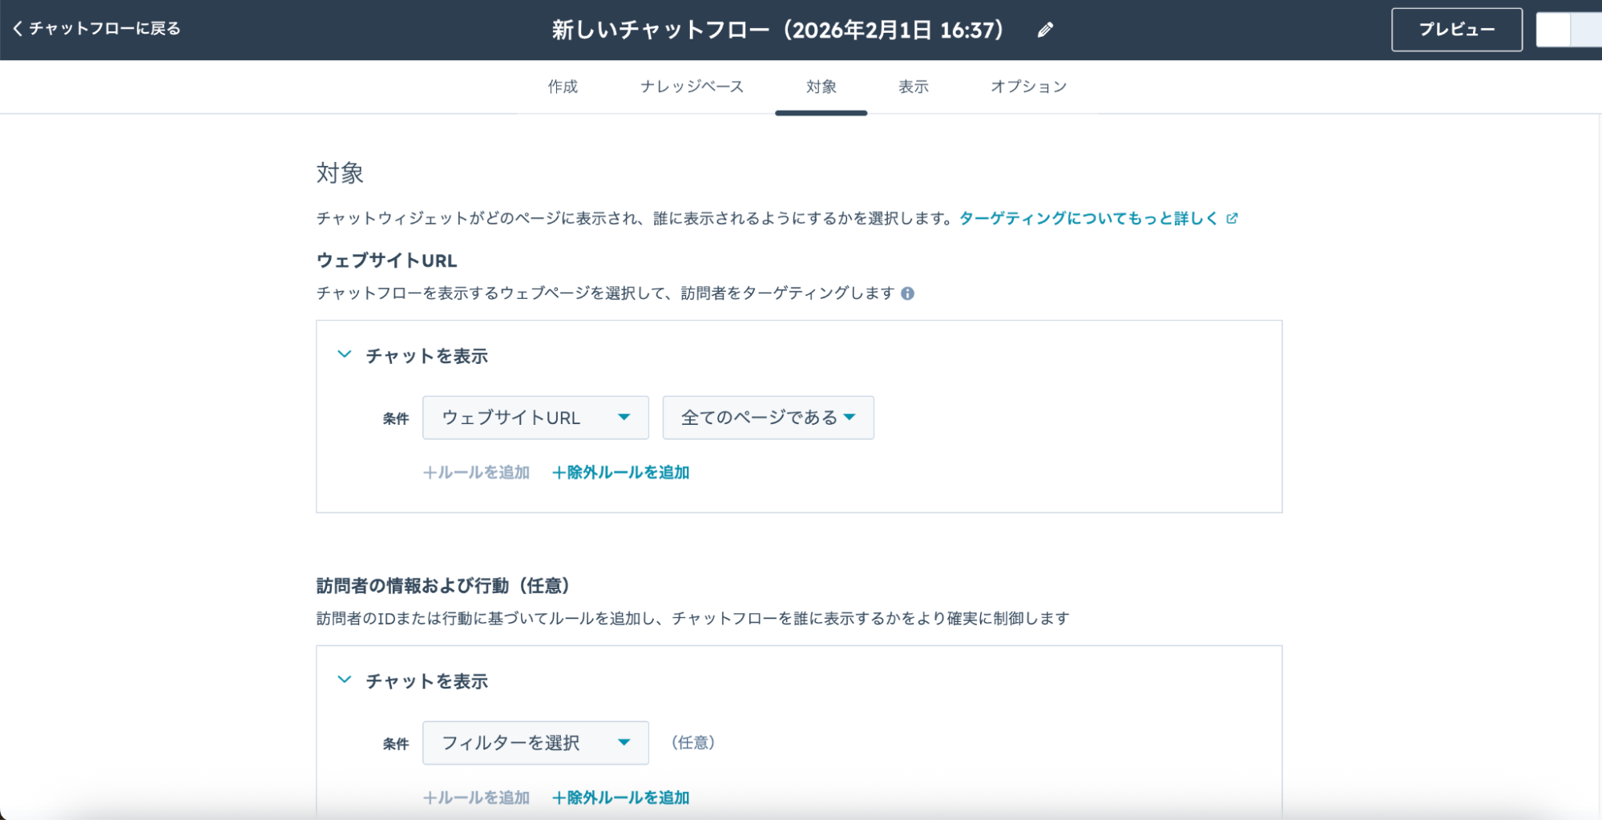This screenshot has width=1602, height=820.
Task: Click +ルールを追加 under the フィルターを選択 dropdown
Action: click(477, 798)
